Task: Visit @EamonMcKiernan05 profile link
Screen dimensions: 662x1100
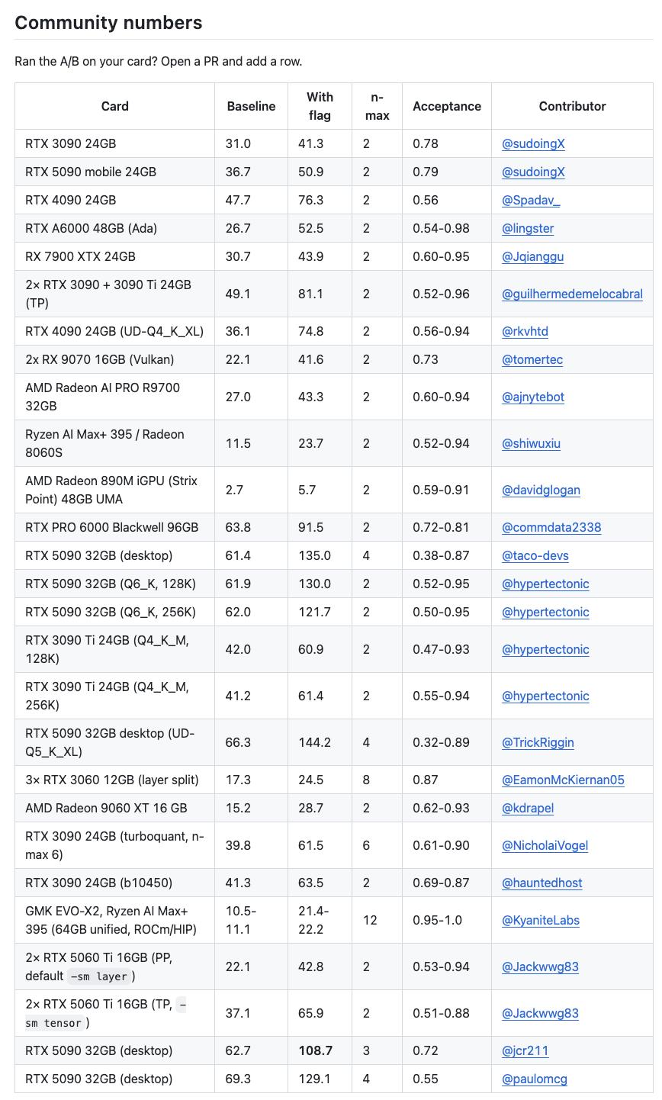Action: (563, 780)
